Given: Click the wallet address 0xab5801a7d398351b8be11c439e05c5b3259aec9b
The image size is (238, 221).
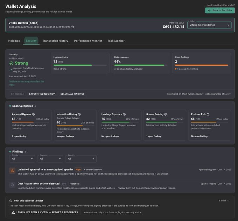Looking at the screenshot, I should click(39, 27).
